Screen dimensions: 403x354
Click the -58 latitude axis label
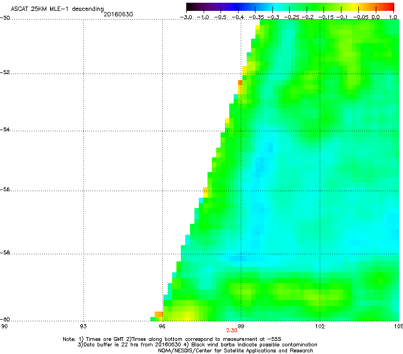[x=5, y=253]
